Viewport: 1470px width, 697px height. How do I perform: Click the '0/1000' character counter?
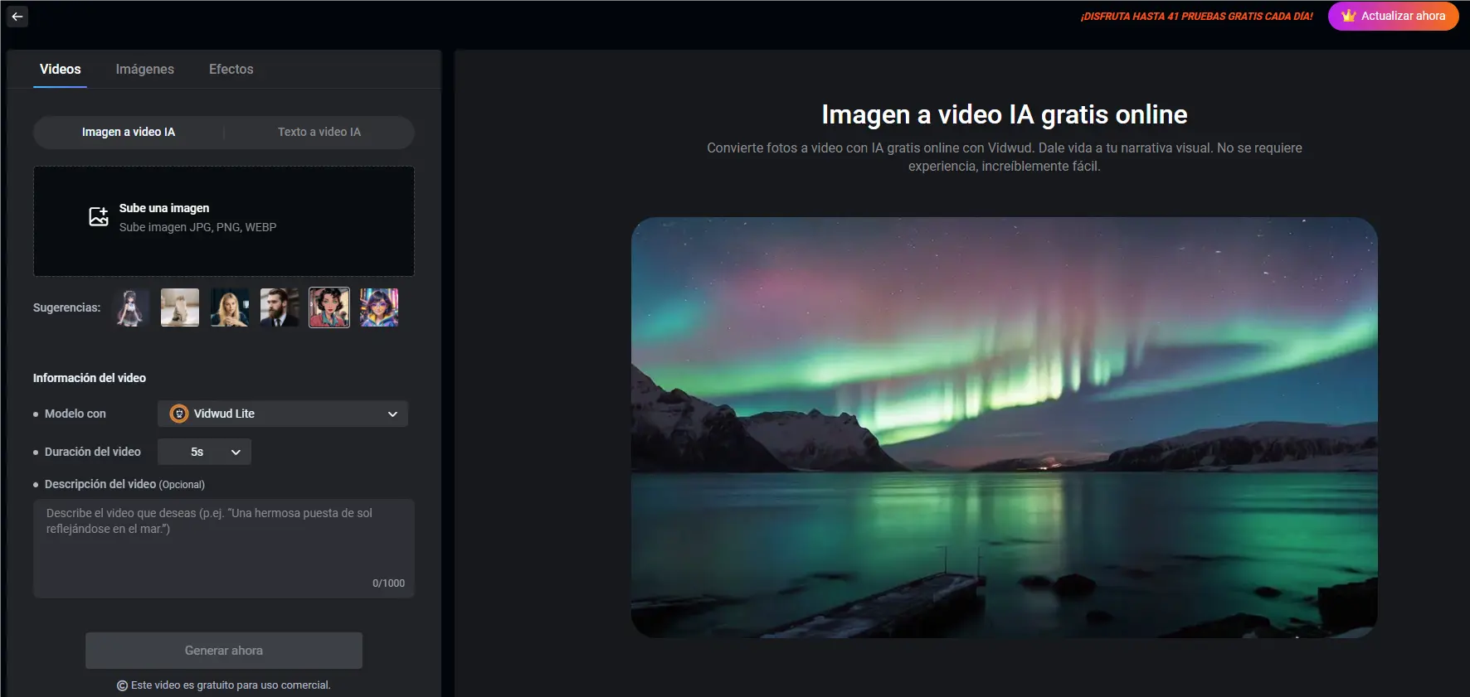[388, 583]
